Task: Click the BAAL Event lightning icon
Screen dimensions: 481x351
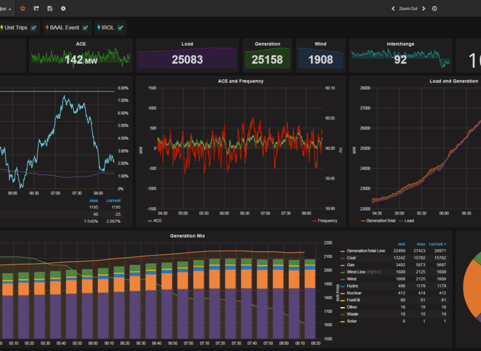Action: point(47,27)
